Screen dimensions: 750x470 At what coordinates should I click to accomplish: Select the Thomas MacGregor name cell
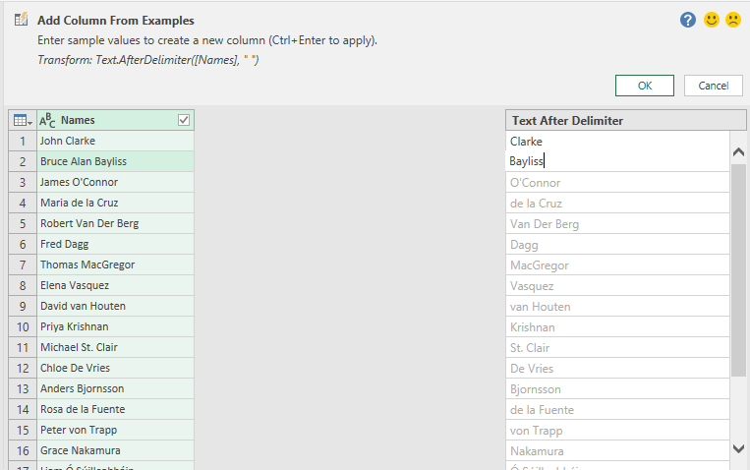click(x=115, y=264)
